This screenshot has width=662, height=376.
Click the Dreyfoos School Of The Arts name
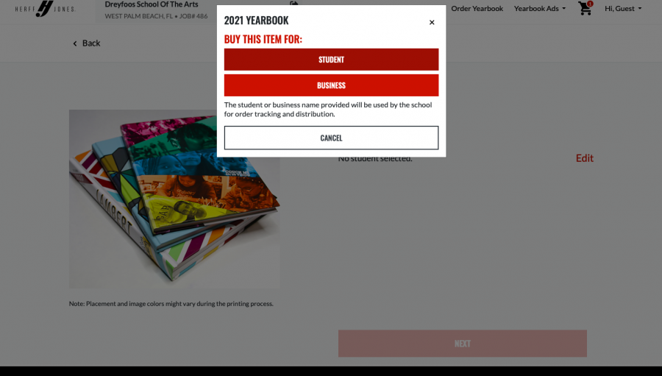[151, 4]
